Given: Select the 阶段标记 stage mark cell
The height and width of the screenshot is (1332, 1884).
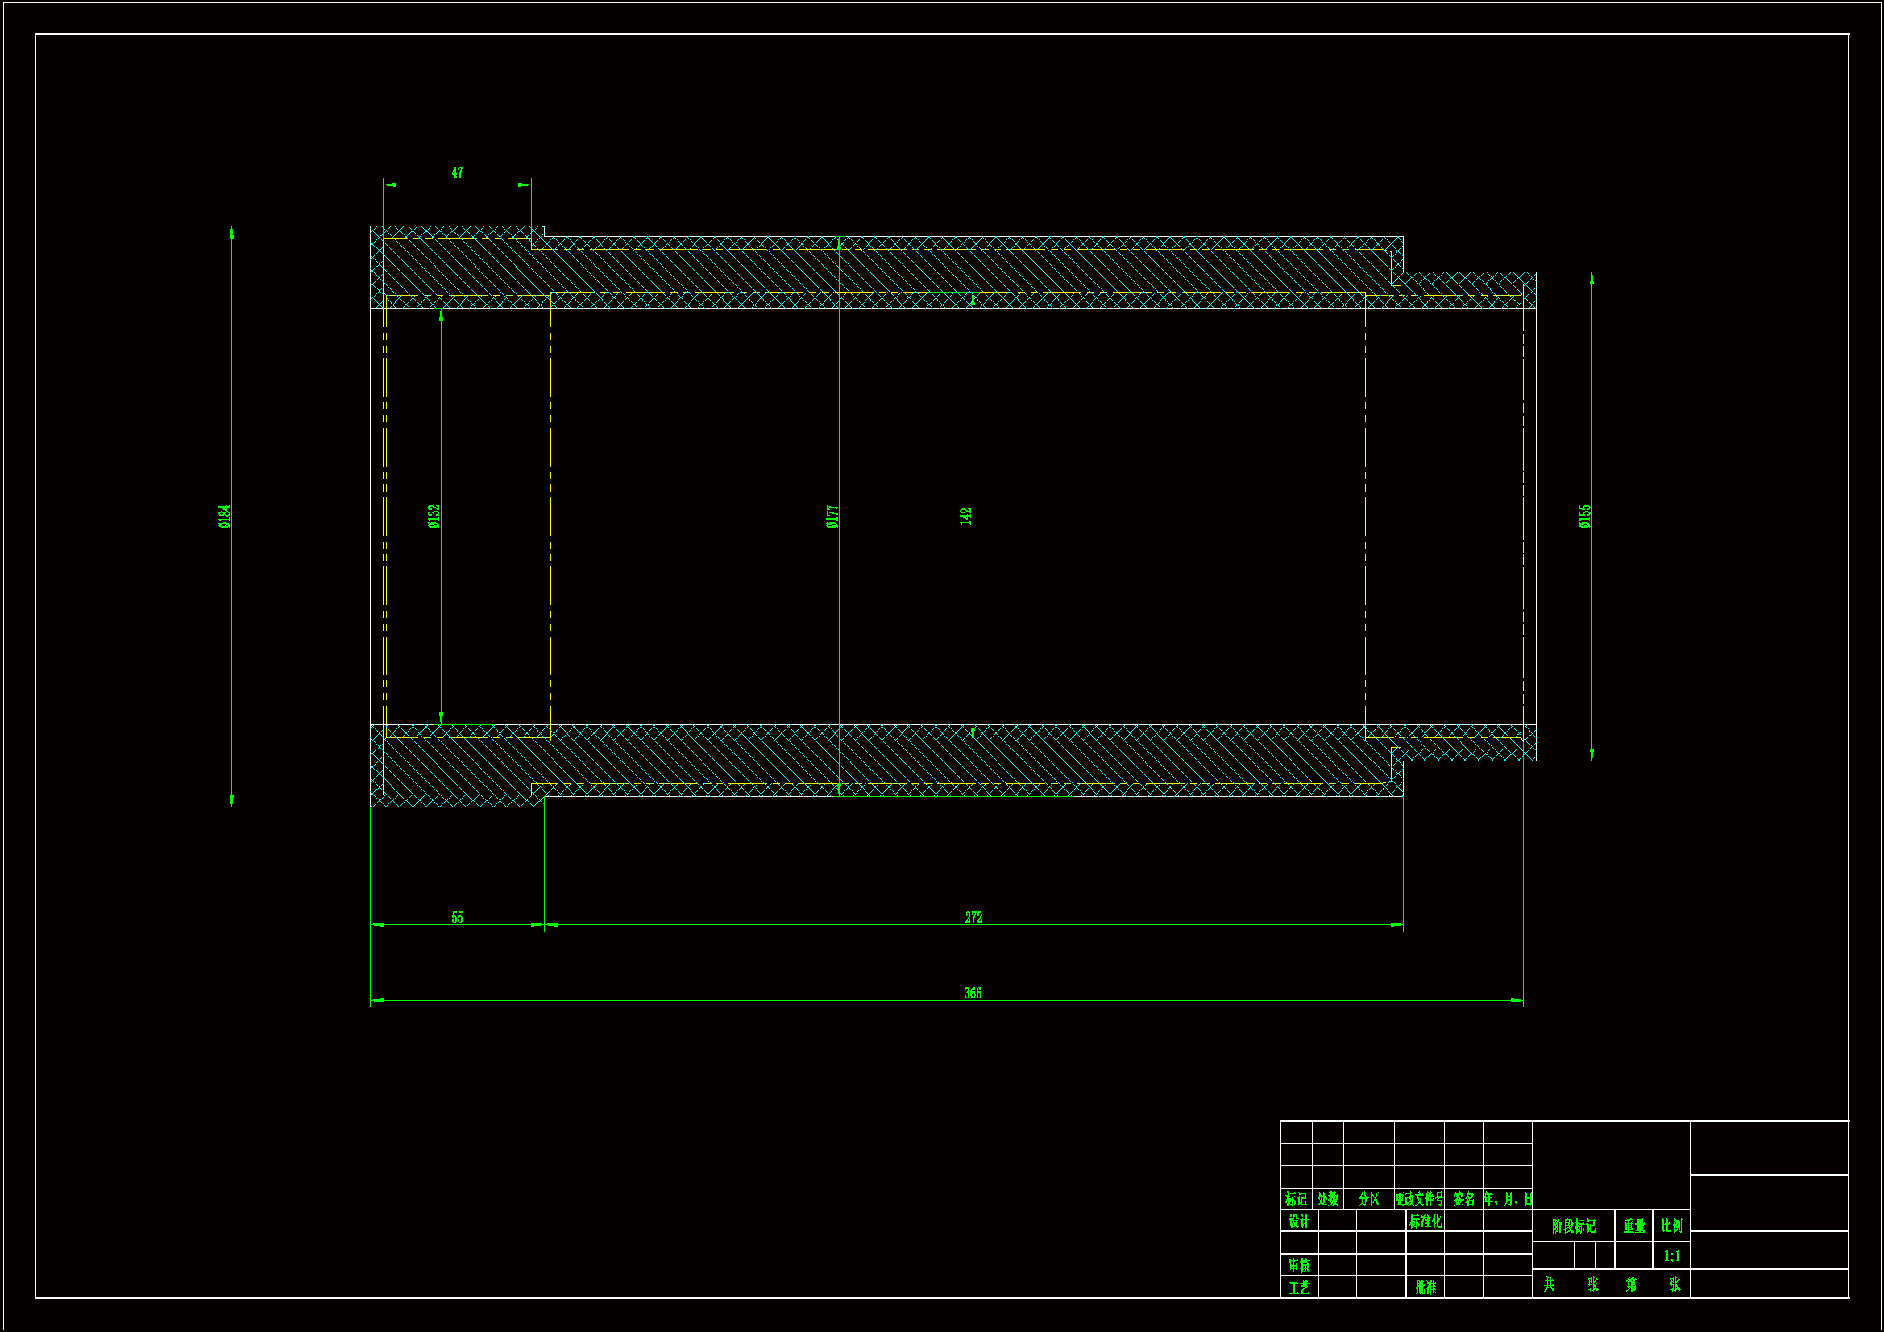Looking at the screenshot, I should point(1573,1226).
